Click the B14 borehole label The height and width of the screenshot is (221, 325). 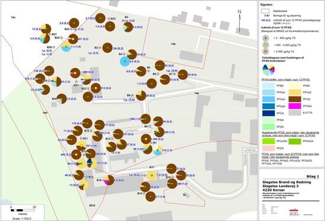point(139,193)
